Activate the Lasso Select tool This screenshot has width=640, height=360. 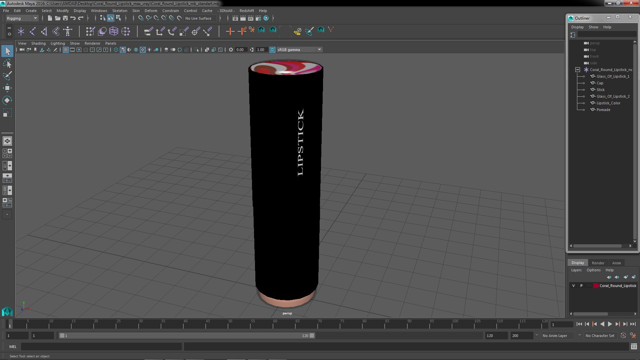point(7,63)
